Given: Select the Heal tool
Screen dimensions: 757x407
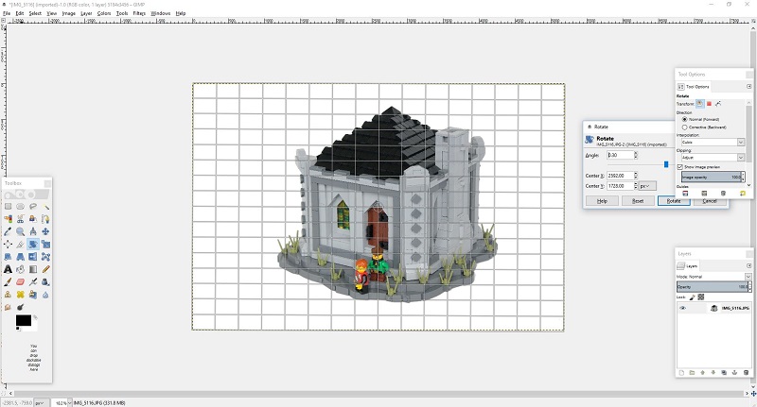Looking at the screenshot, I should point(20,295).
